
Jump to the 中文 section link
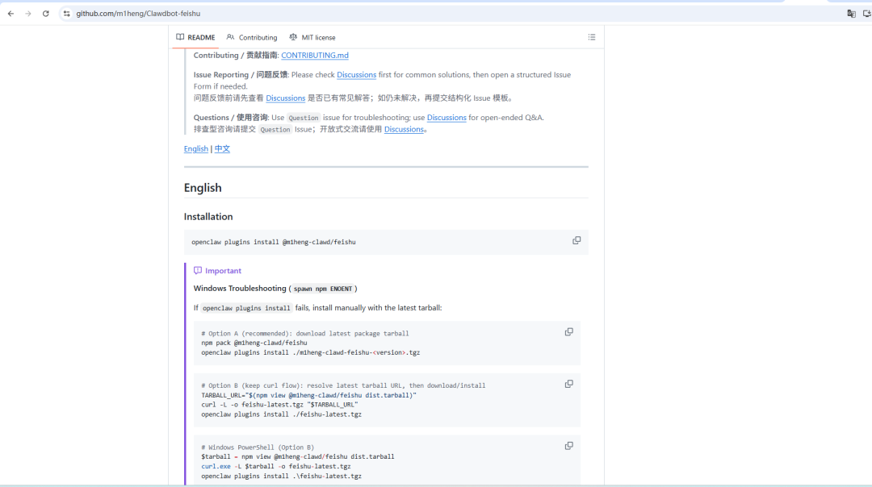[222, 148]
